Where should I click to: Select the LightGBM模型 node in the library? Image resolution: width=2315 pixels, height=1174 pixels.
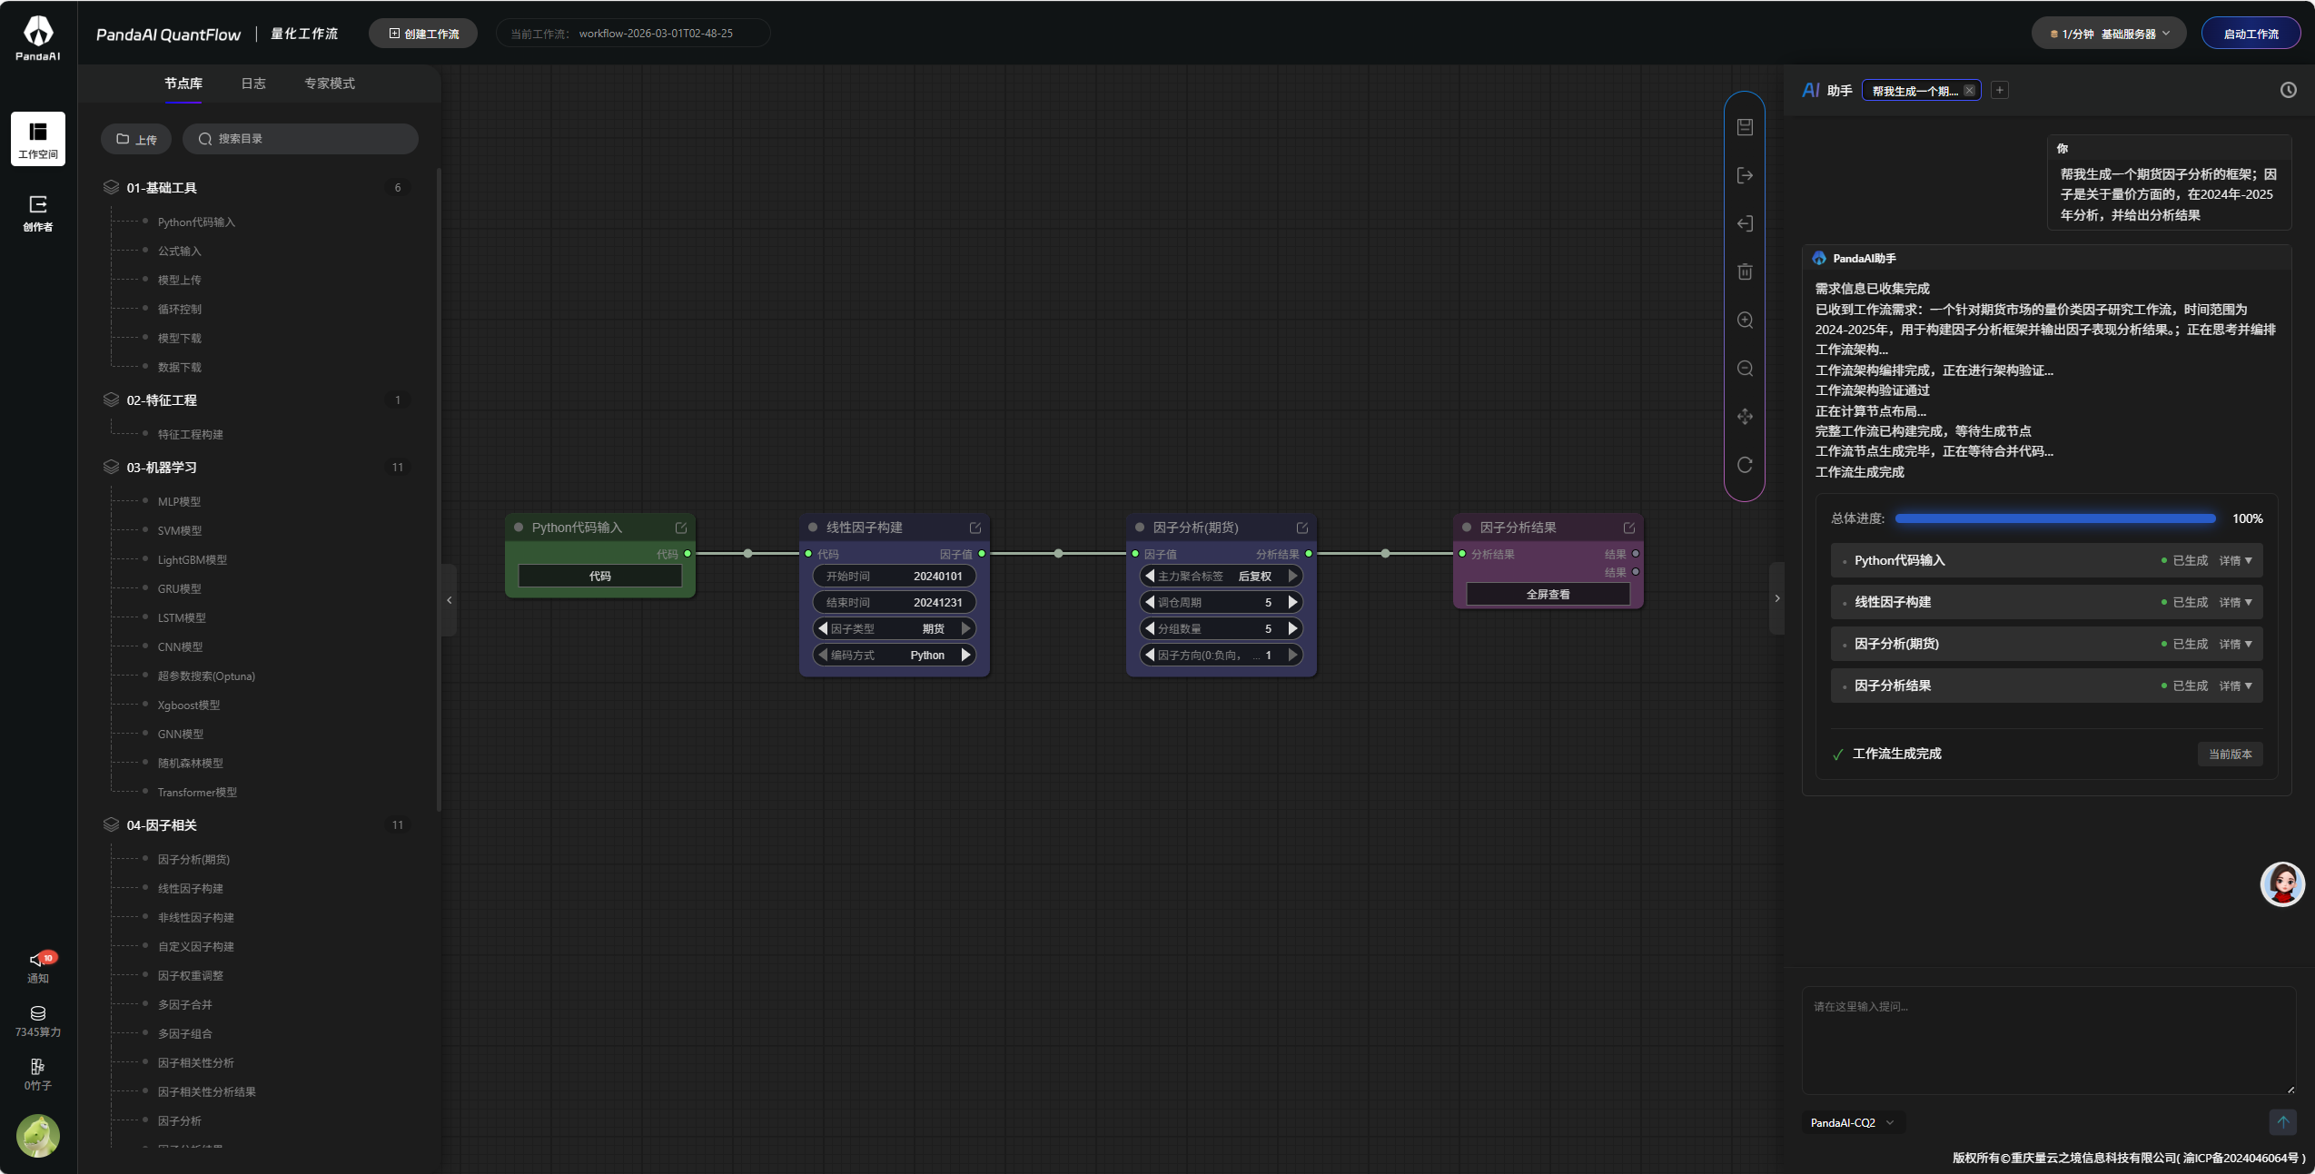(x=193, y=560)
